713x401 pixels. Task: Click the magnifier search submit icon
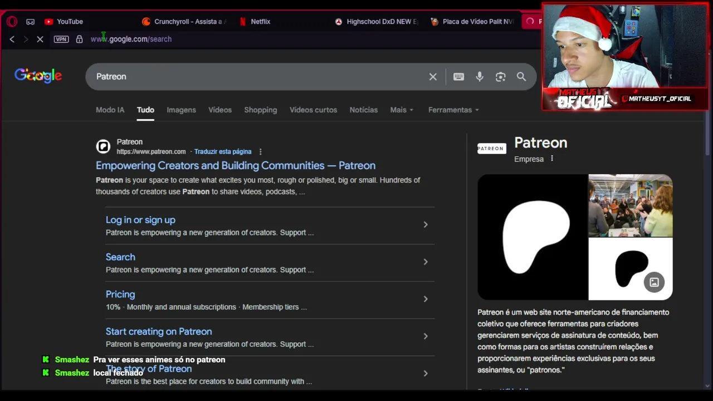click(x=521, y=77)
